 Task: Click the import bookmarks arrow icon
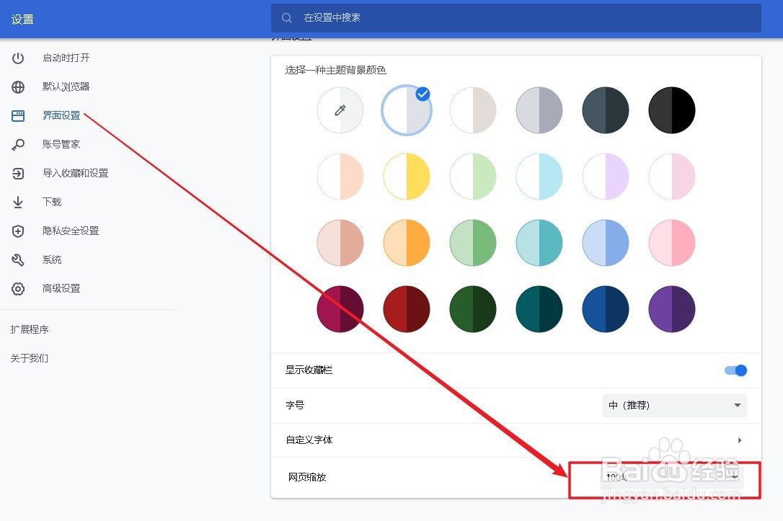point(18,173)
